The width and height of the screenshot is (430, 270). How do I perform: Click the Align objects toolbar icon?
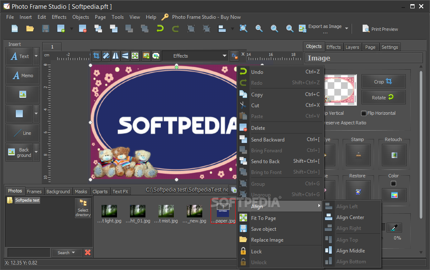(222, 28)
